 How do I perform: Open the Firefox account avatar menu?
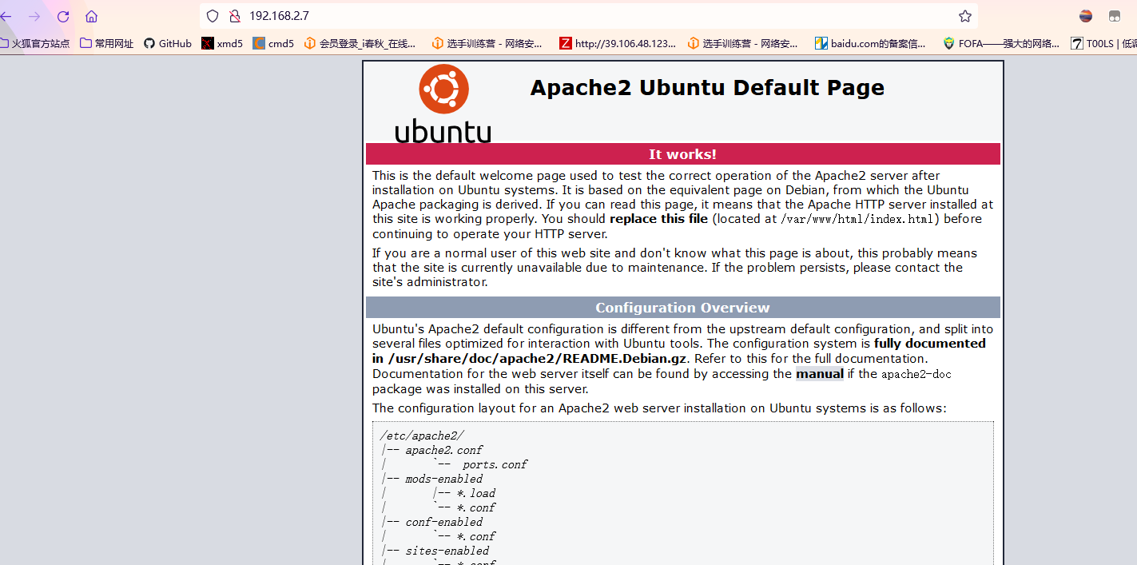coord(1086,14)
